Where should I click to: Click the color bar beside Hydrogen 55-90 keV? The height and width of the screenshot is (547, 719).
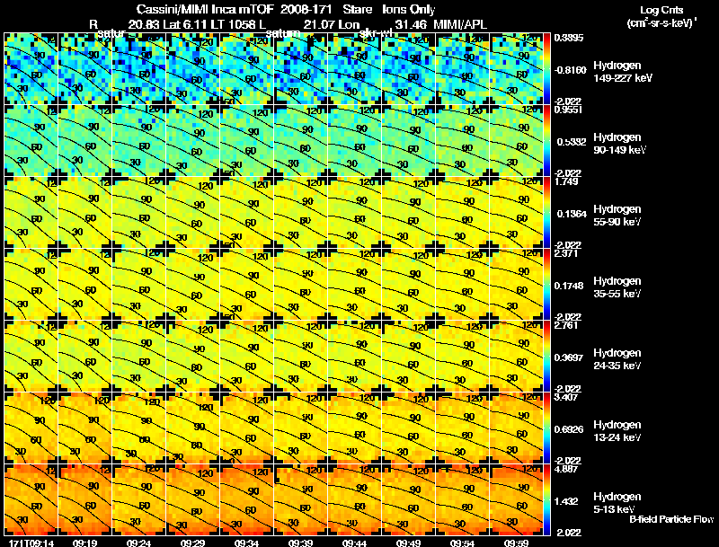(x=546, y=213)
